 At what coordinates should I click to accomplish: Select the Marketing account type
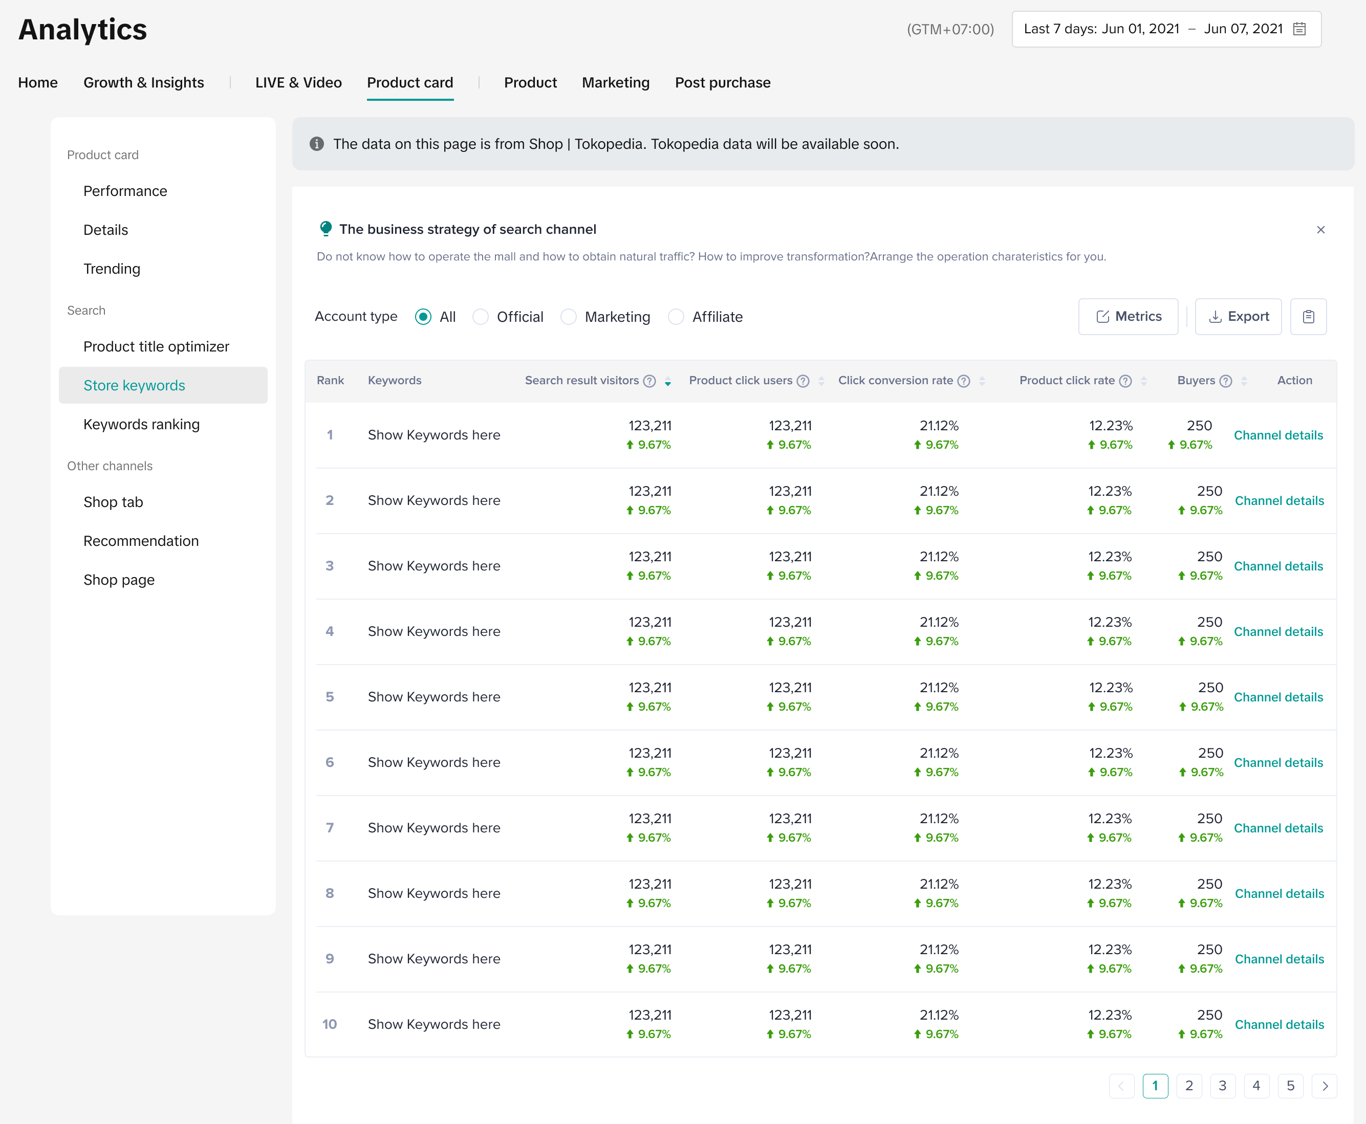(x=569, y=317)
